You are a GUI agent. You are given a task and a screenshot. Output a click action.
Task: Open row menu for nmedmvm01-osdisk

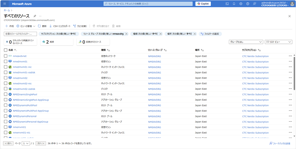(290, 72)
